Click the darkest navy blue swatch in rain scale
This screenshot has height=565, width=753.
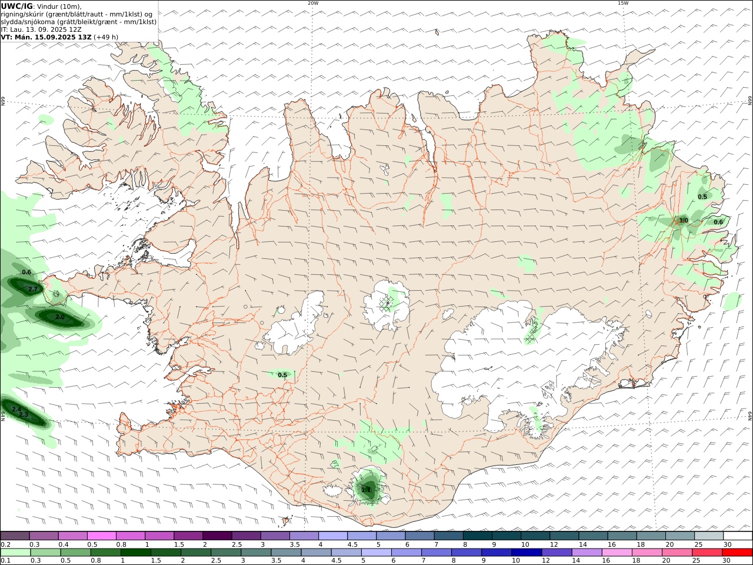click(526, 553)
